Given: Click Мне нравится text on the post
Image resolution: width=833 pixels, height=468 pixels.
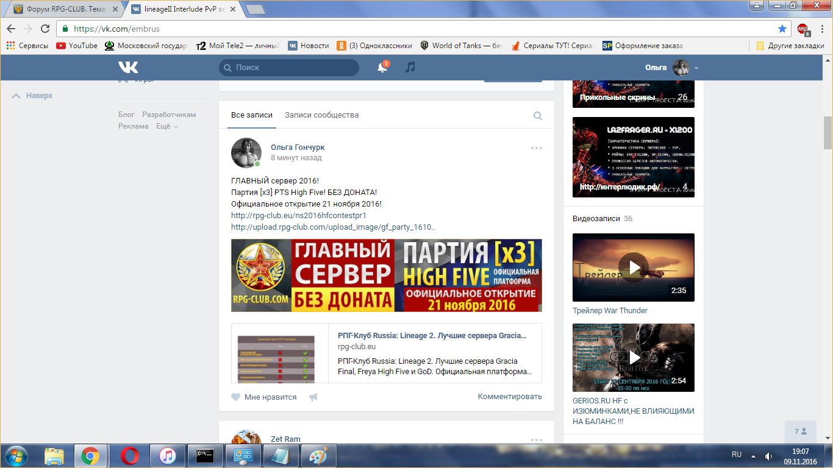Looking at the screenshot, I should coord(270,397).
